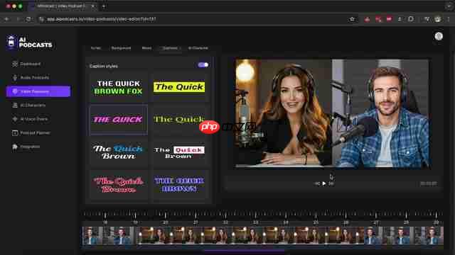Click the purple horizontal timeline scrollbar

(245, 251)
